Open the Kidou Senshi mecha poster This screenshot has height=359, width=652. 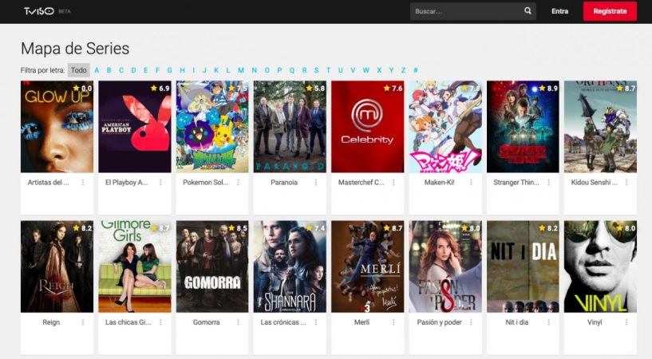[x=600, y=127]
